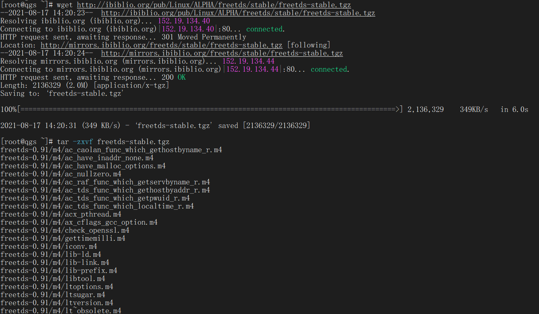539x314 pixels.
Task: Click the check_openssl.m4 file entry
Action: tap(65, 230)
